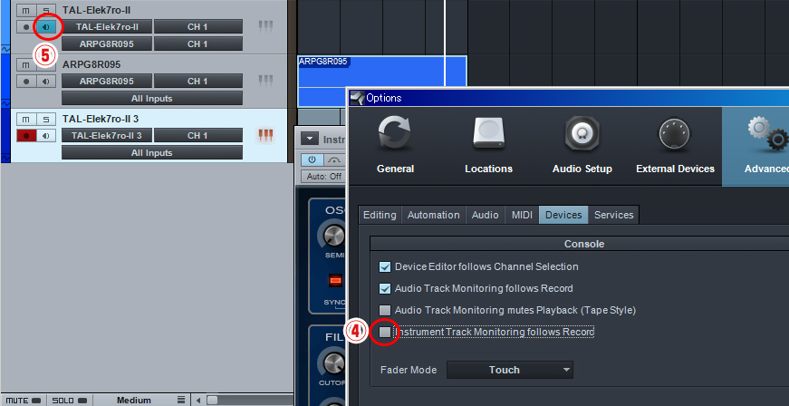Click keyboard icon on TAL-Elek7ro-II 3 track
Image resolution: width=789 pixels, height=406 pixels.
coord(265,136)
